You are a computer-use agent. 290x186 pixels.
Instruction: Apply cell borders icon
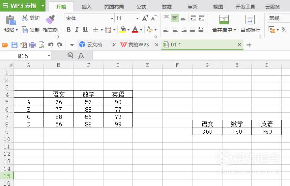coord(96,30)
